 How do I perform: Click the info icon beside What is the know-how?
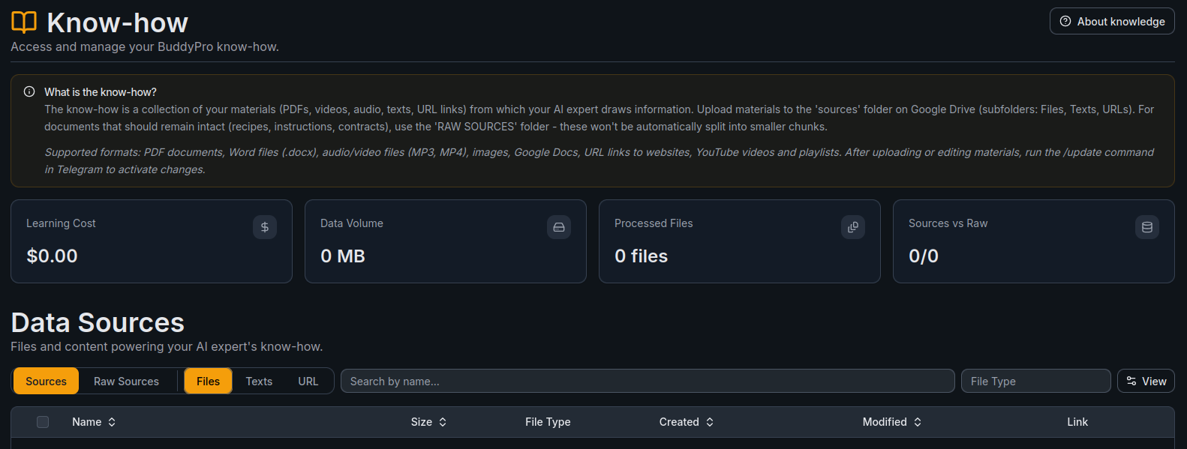(x=29, y=91)
